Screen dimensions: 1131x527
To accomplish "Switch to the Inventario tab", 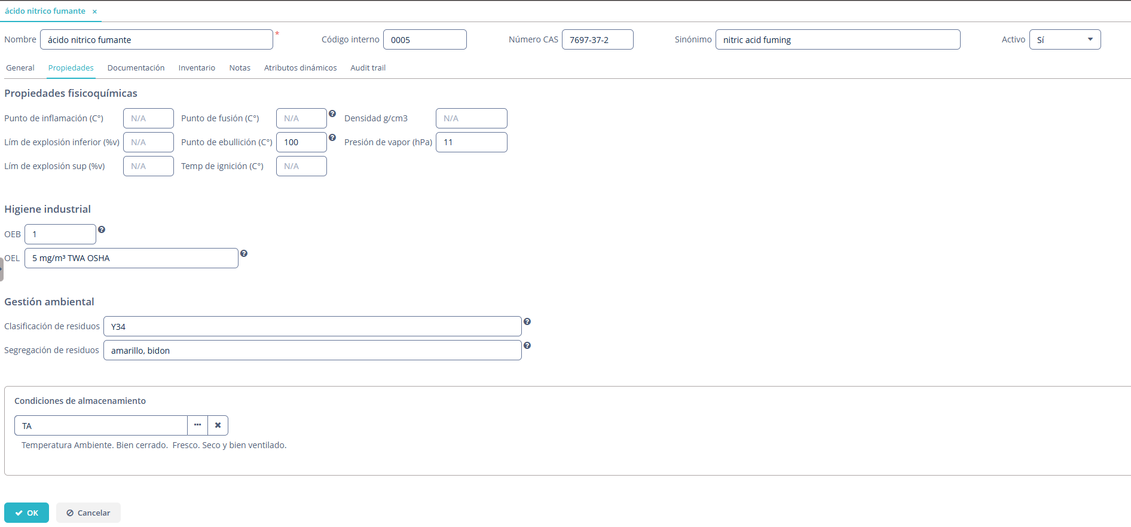I will [x=197, y=68].
